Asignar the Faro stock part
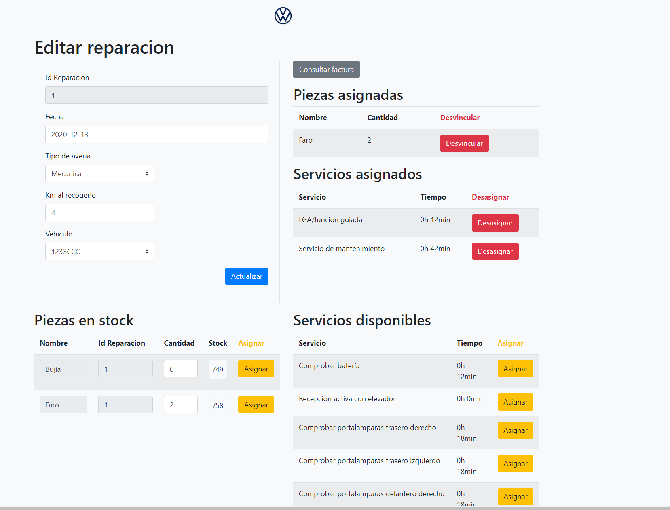Image resolution: width=670 pixels, height=510 pixels. coord(256,405)
